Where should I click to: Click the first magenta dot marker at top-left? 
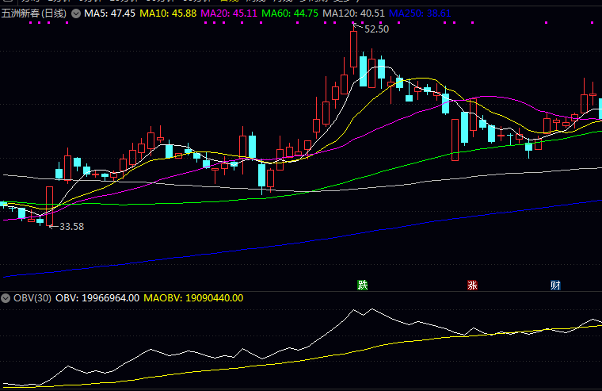29,23
